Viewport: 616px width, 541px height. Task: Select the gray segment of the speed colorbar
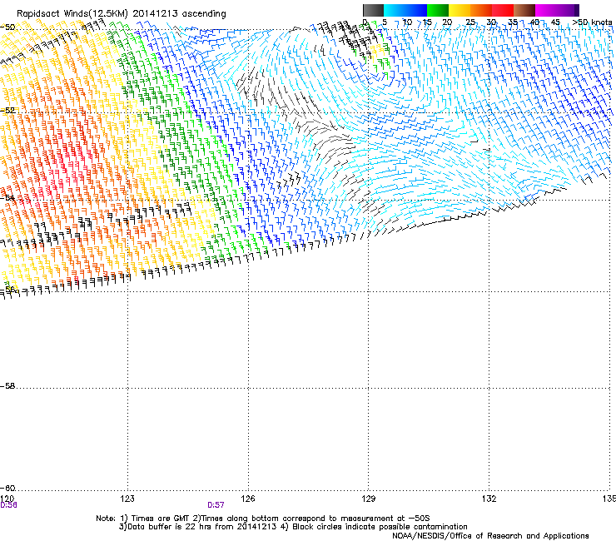pos(373,10)
